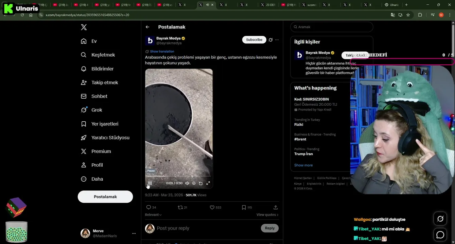Go back with the arrow icon
Screen dimensions: 455x244
click(x=147, y=27)
